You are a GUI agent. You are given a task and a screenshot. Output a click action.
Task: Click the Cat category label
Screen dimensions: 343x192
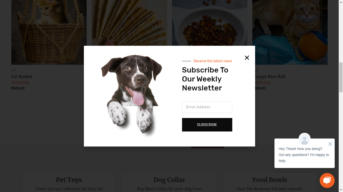tap(14, 70)
